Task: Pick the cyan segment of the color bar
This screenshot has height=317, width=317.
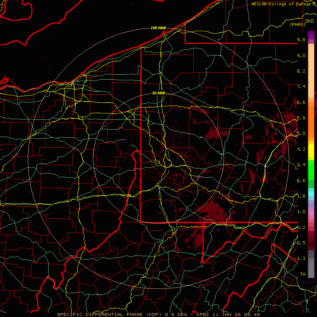Action: click(x=311, y=194)
